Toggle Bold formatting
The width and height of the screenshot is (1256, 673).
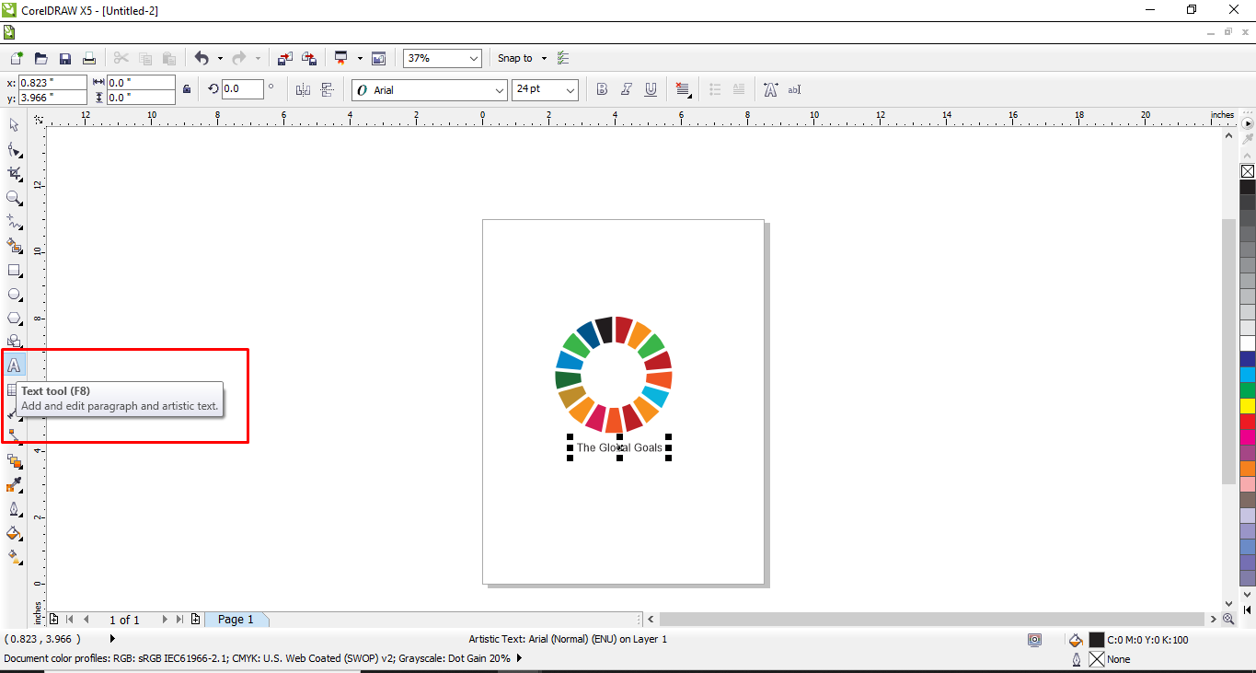click(602, 89)
